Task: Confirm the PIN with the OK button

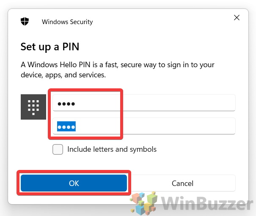Action: click(x=74, y=183)
